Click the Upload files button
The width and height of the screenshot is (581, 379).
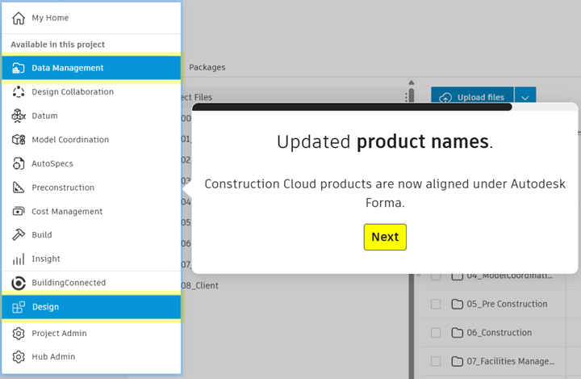tap(472, 97)
